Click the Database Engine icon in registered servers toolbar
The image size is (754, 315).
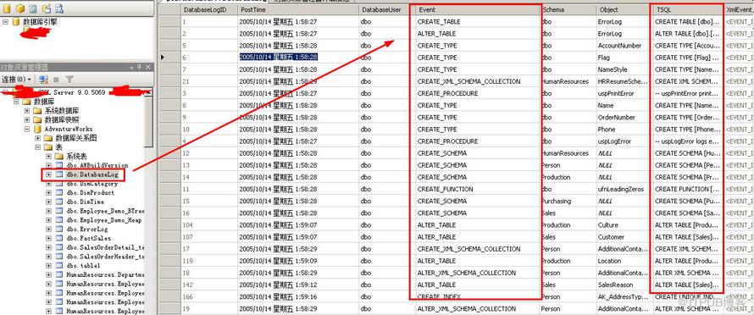coord(8,8)
